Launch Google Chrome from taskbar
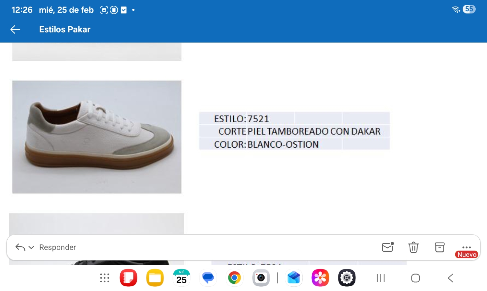The width and height of the screenshot is (487, 291). 234,278
